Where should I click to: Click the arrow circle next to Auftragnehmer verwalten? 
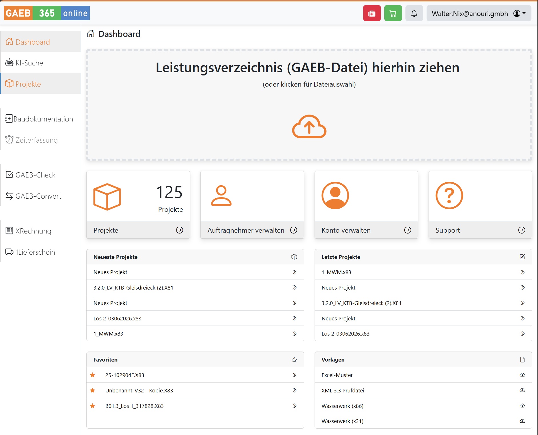[x=294, y=230]
